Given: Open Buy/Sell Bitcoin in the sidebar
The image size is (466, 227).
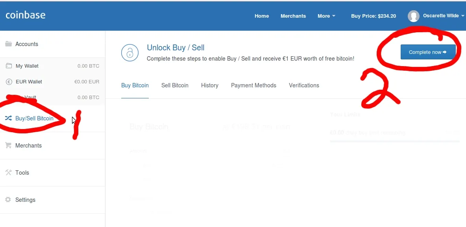Looking at the screenshot, I should (x=35, y=118).
